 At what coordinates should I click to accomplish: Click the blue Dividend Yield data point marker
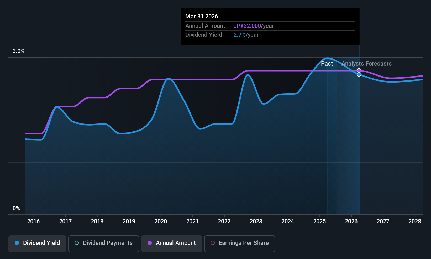(359, 74)
